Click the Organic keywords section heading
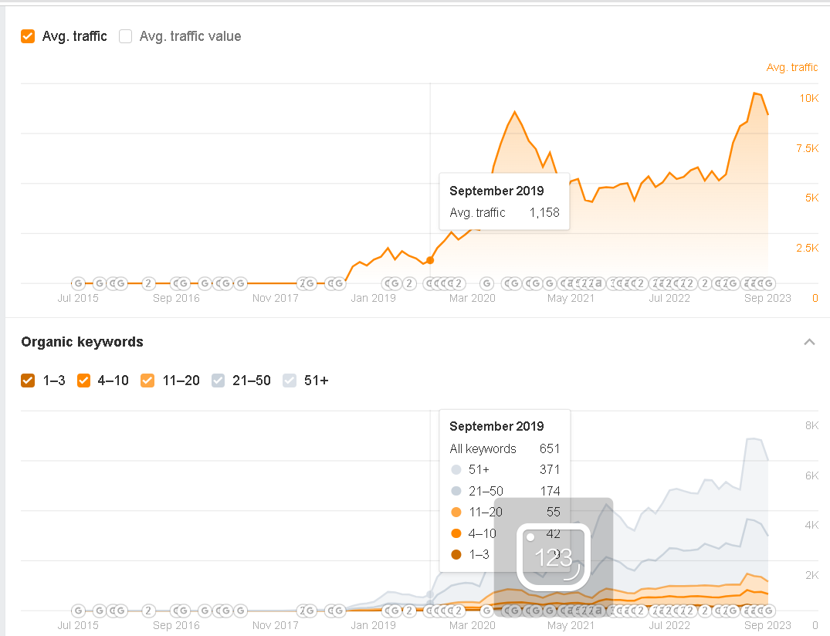 pos(82,342)
